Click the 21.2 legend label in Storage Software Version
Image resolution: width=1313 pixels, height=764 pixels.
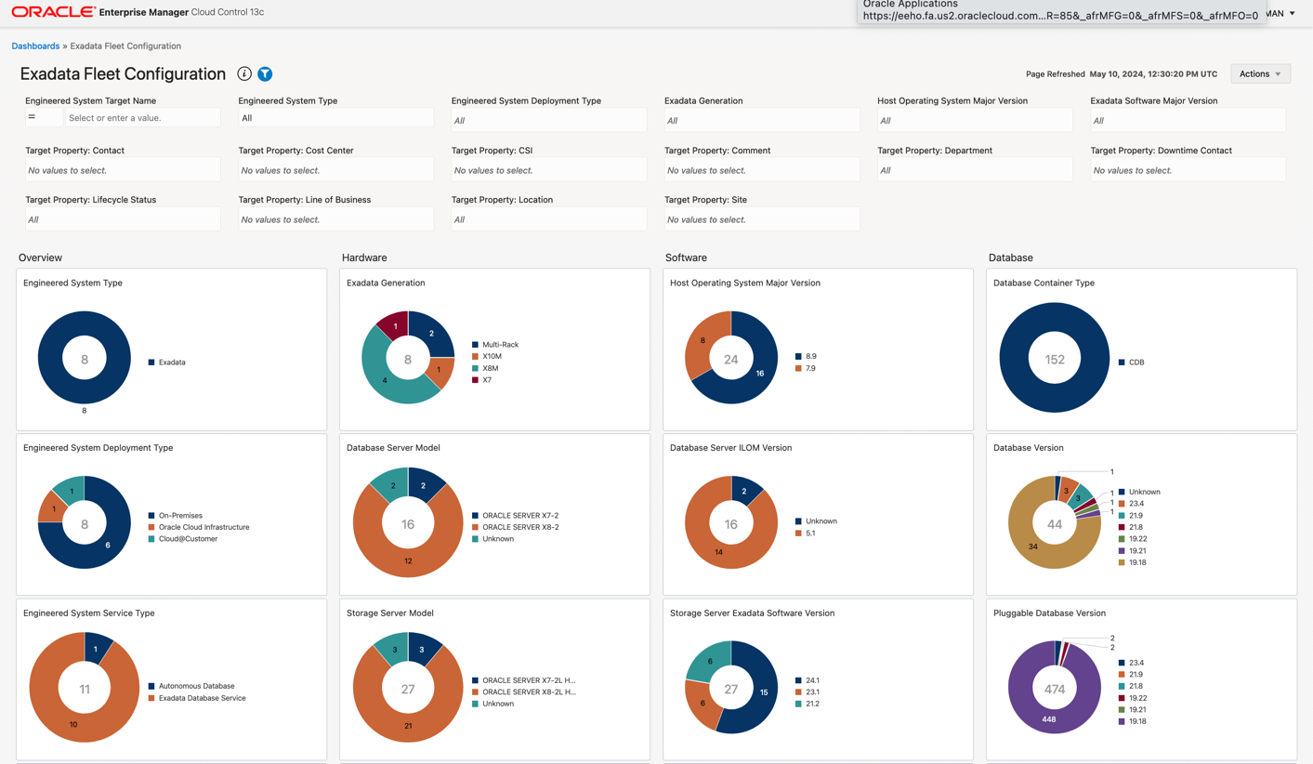tap(812, 704)
